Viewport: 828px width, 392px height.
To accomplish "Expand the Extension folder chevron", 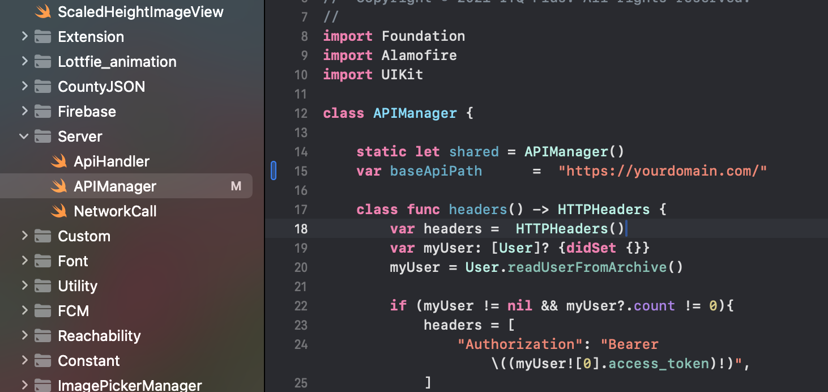I will click(x=24, y=37).
